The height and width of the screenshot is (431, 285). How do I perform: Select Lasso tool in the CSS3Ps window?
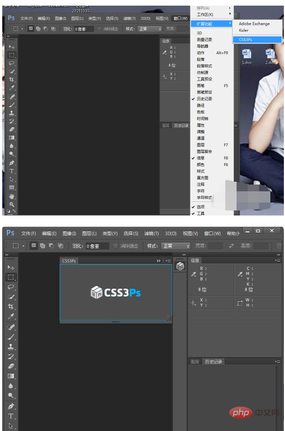tap(11, 287)
